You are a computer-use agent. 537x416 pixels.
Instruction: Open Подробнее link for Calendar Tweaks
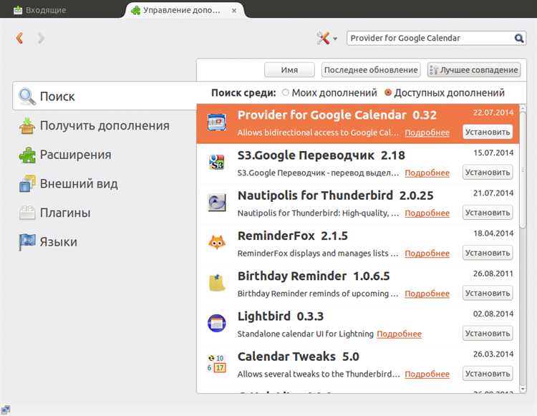[427, 374]
